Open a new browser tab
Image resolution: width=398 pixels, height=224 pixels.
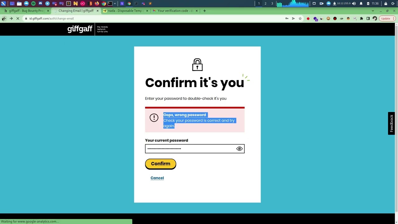point(204,11)
